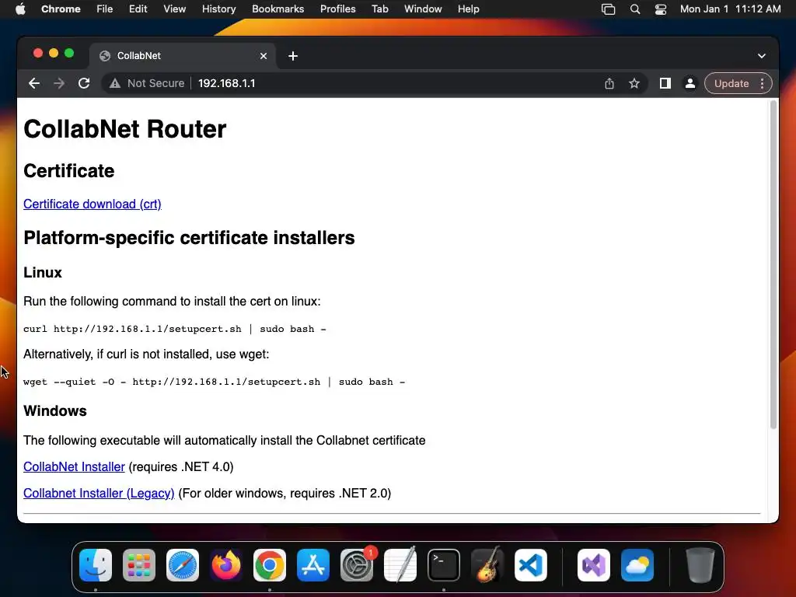Open the cloud weather app in Dock
This screenshot has height=597, width=796.
637,565
